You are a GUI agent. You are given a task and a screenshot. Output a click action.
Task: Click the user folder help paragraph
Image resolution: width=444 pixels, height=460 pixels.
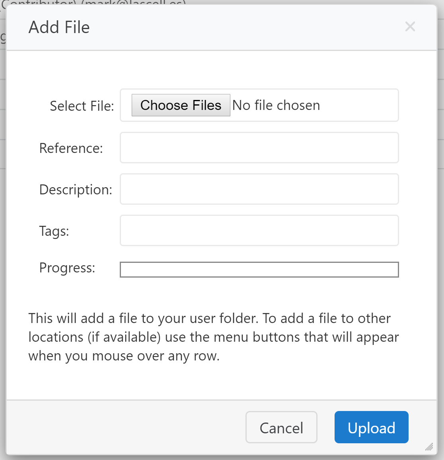click(x=214, y=337)
